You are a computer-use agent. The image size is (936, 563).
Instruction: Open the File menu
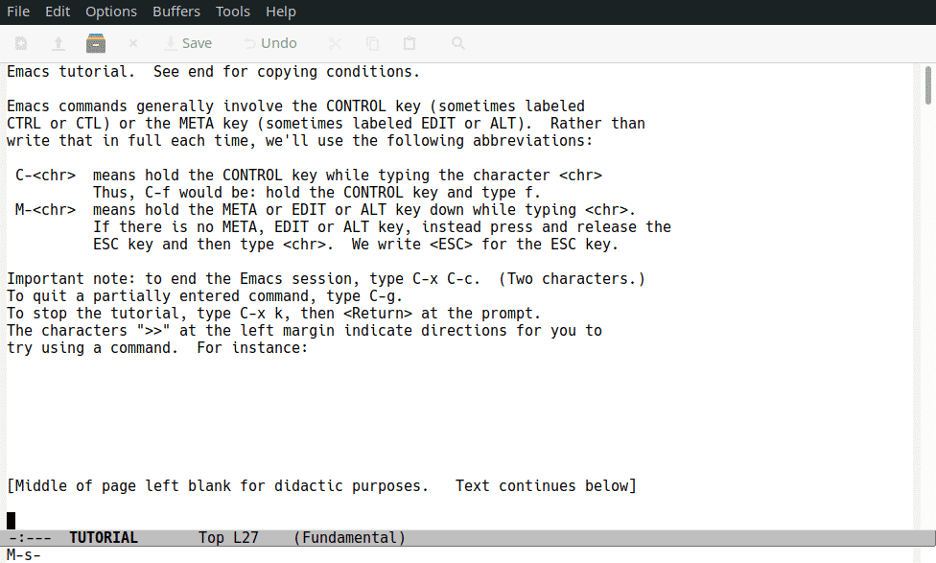[x=19, y=12]
